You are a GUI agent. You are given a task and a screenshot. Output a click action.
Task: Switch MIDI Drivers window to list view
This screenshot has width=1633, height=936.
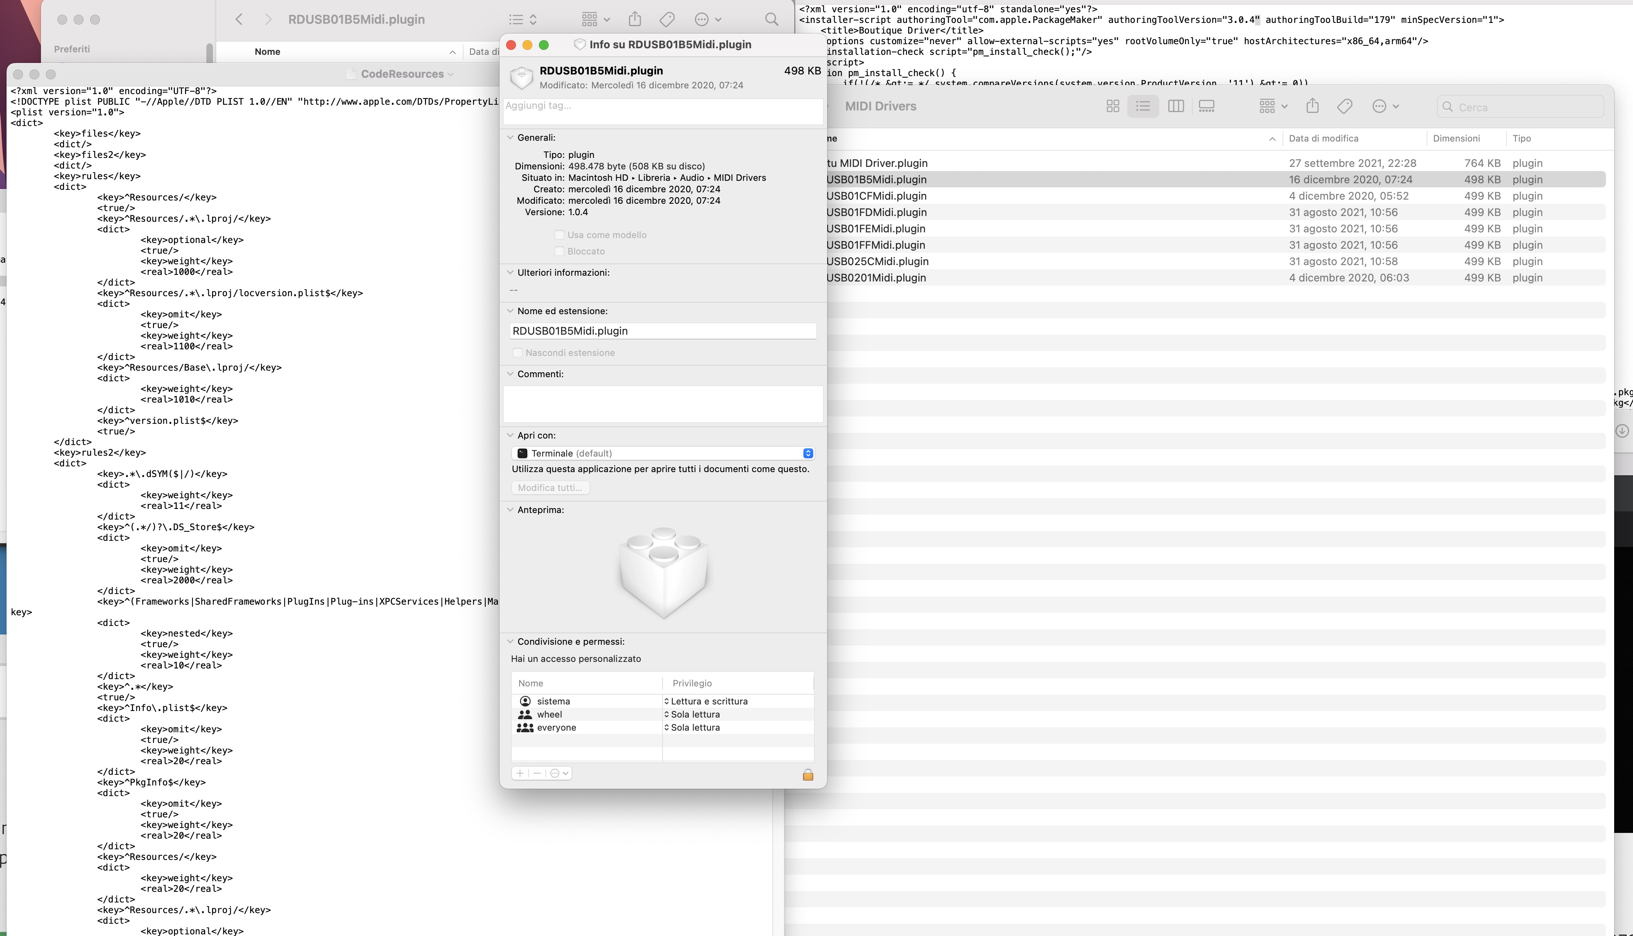(1143, 106)
